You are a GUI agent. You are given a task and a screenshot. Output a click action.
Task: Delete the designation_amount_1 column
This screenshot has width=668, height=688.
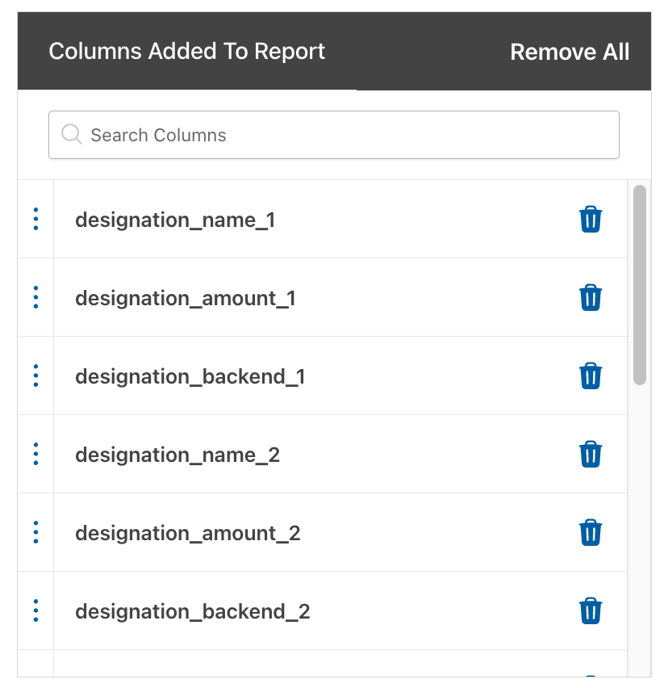pos(591,297)
